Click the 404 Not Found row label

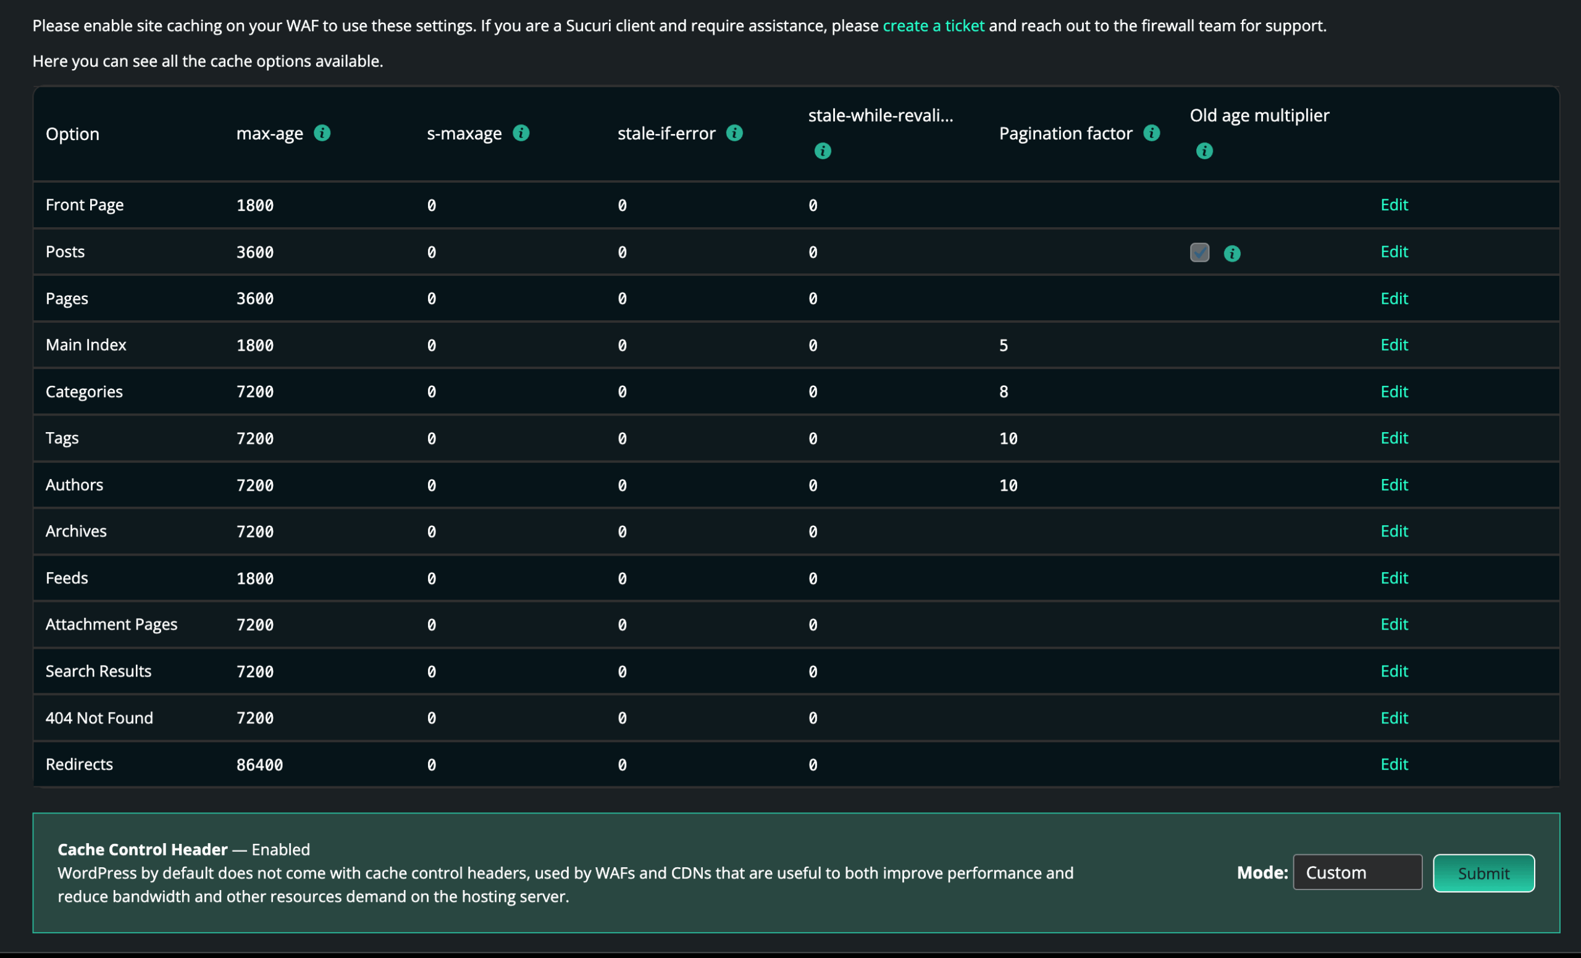tap(99, 717)
